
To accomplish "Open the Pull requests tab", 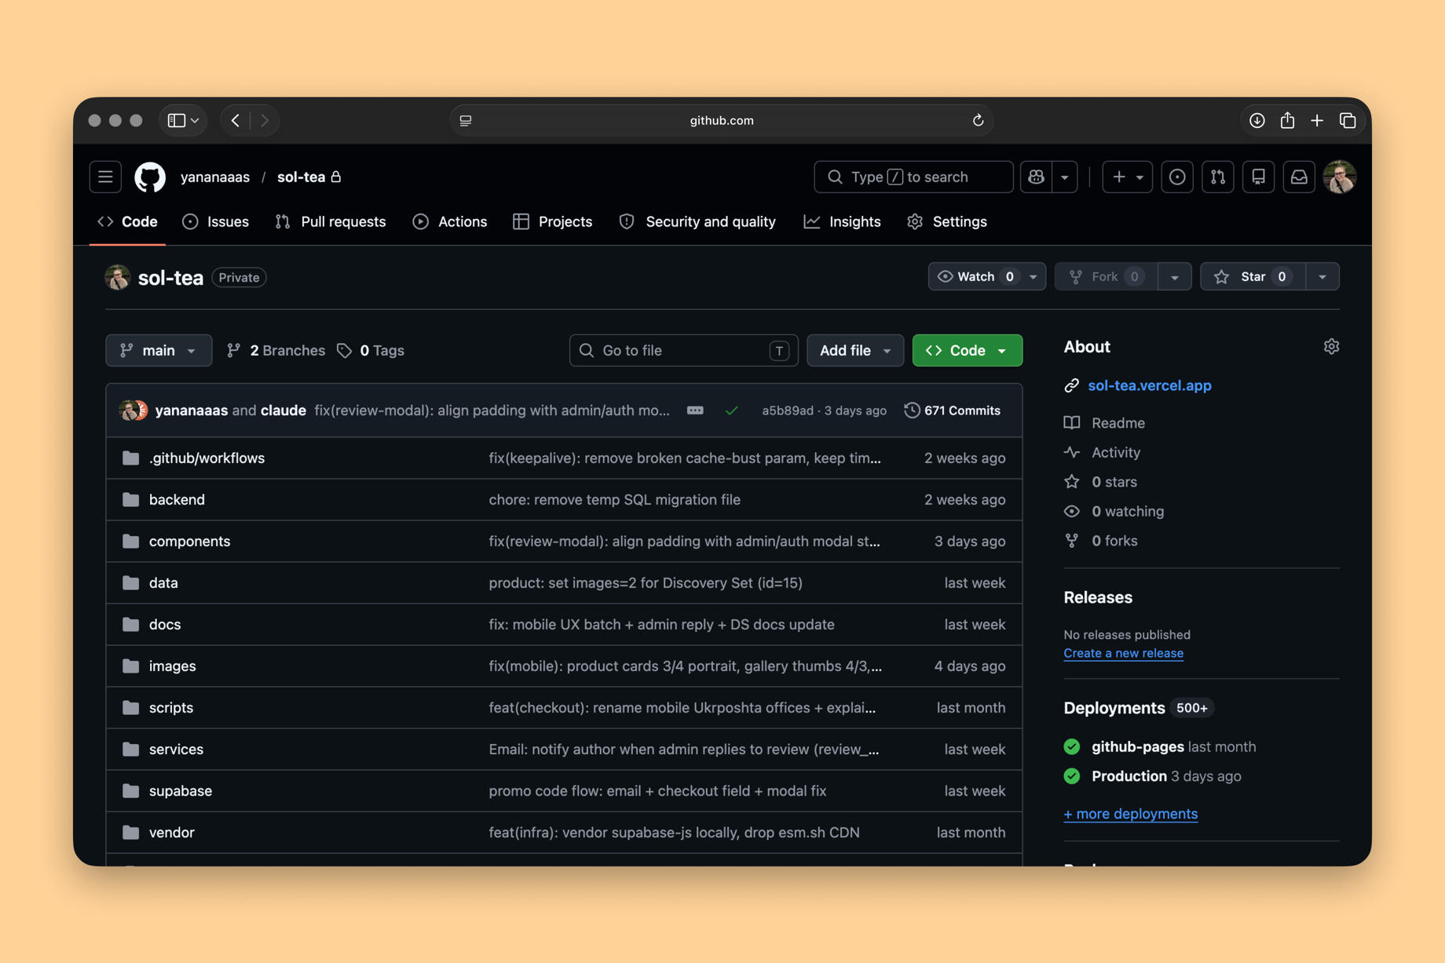I will click(x=331, y=221).
